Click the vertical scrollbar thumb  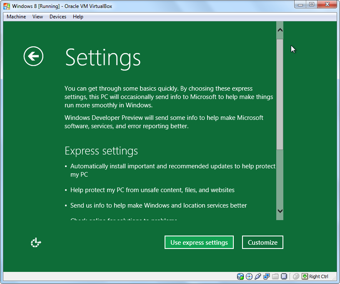(x=280, y=94)
